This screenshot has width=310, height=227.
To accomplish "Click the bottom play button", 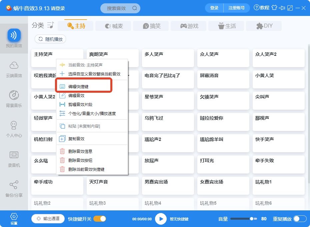I will click(x=161, y=219).
